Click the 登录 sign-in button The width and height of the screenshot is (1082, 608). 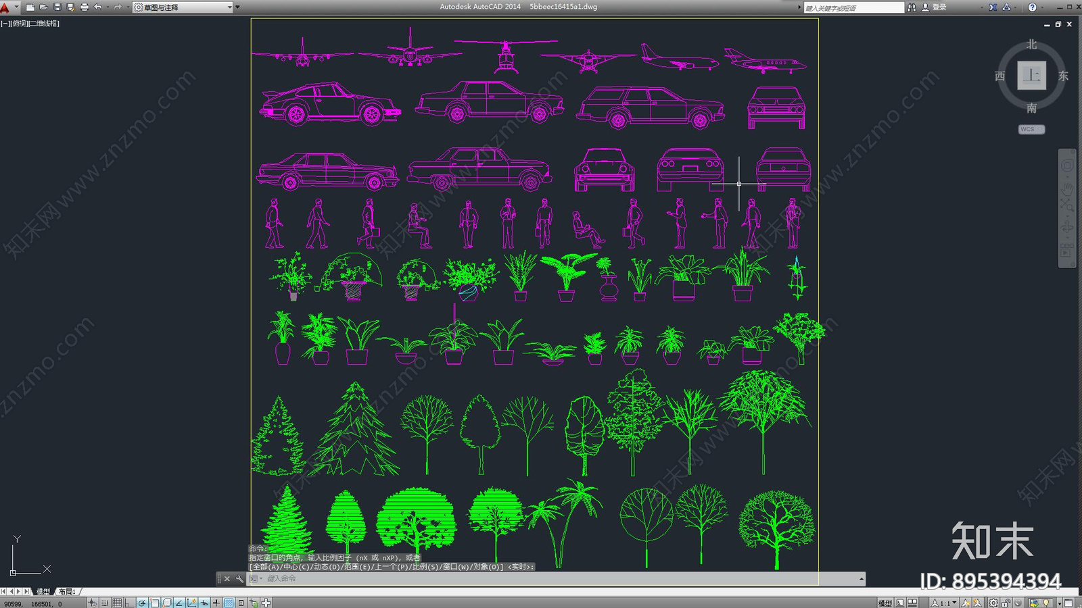tap(934, 7)
